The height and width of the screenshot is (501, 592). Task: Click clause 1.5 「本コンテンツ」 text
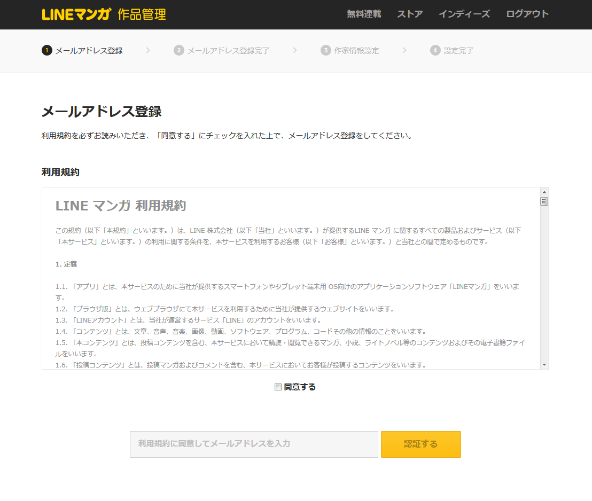[x=290, y=348]
